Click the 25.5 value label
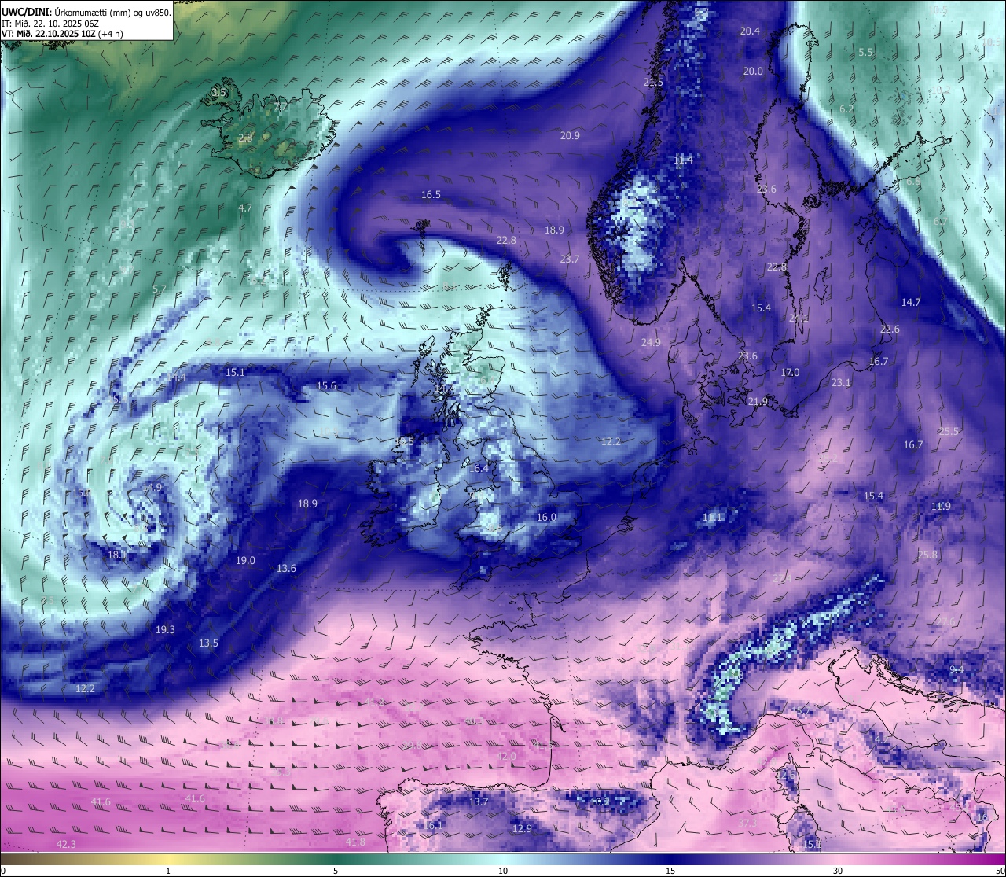Image resolution: width=1006 pixels, height=877 pixels. tap(949, 432)
